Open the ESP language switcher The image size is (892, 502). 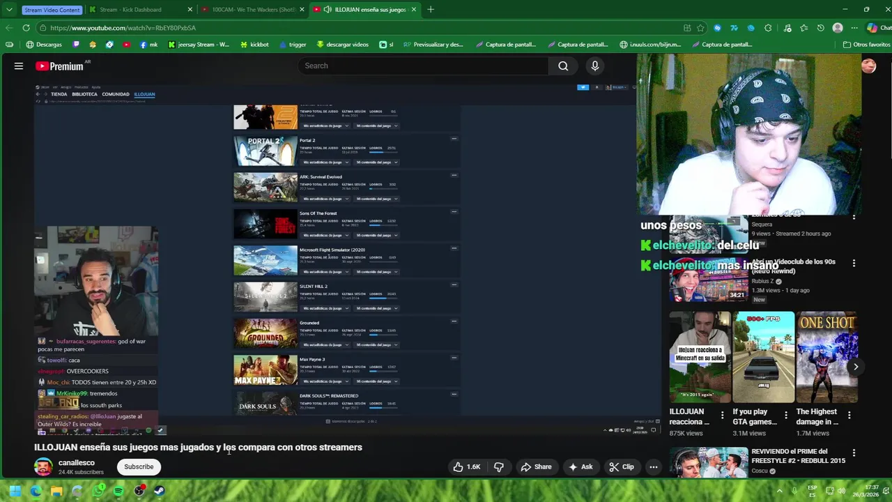click(813, 491)
